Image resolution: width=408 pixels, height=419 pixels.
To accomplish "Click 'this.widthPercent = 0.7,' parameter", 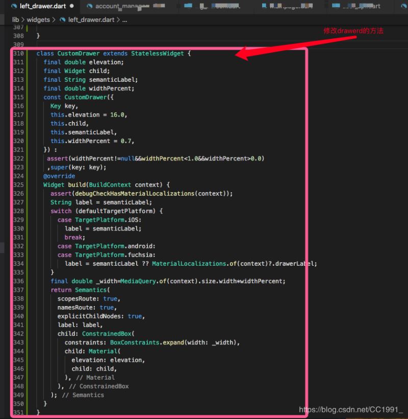I will [x=92, y=141].
